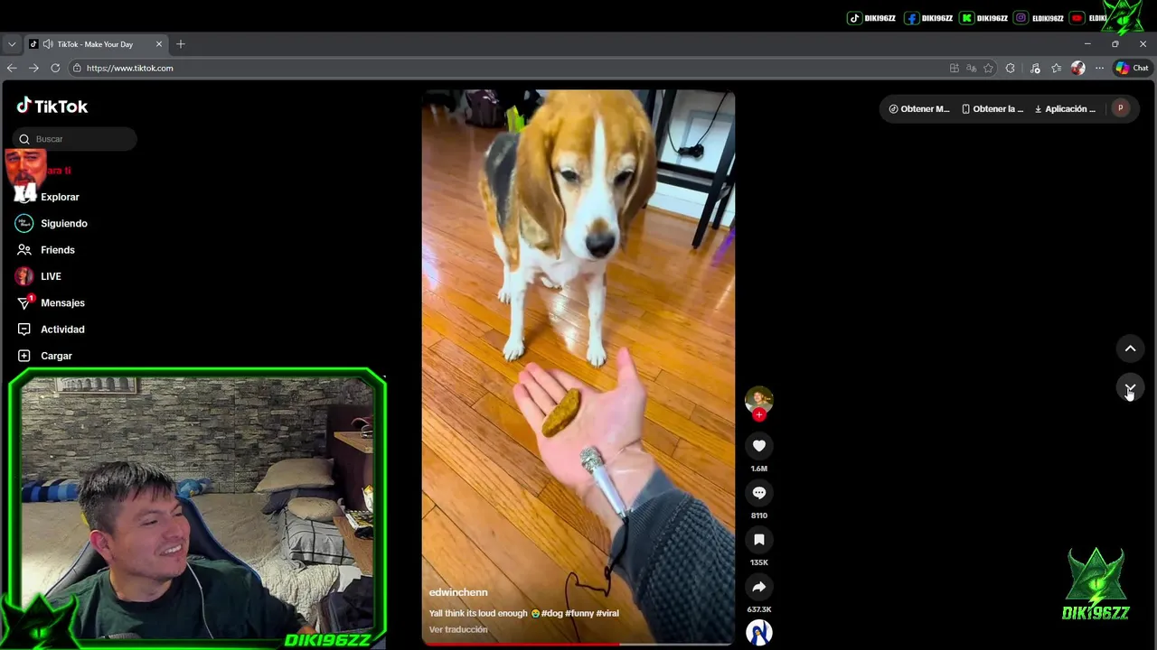Open the Actividad notifications
This screenshot has width=1157, height=650.
pyautogui.click(x=62, y=330)
